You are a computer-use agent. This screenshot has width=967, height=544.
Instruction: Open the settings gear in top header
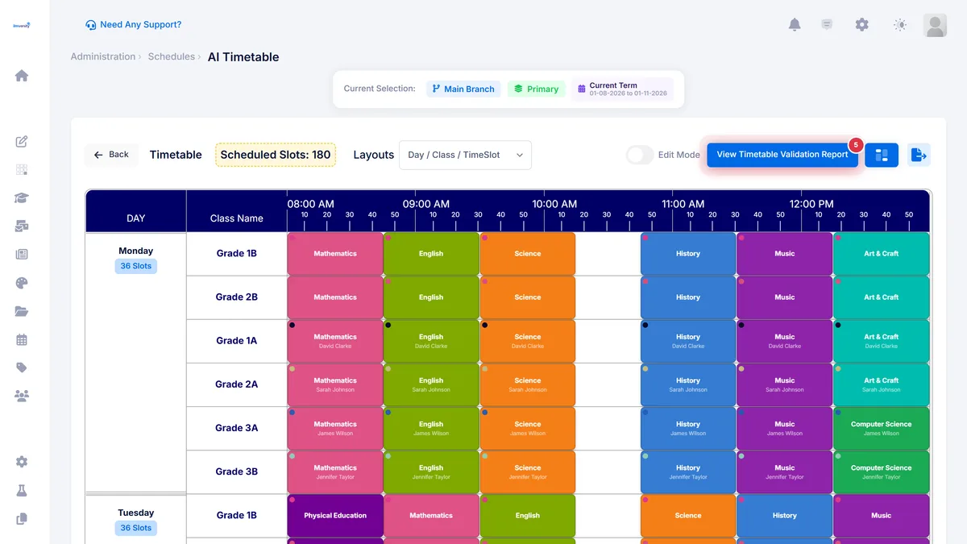862,25
